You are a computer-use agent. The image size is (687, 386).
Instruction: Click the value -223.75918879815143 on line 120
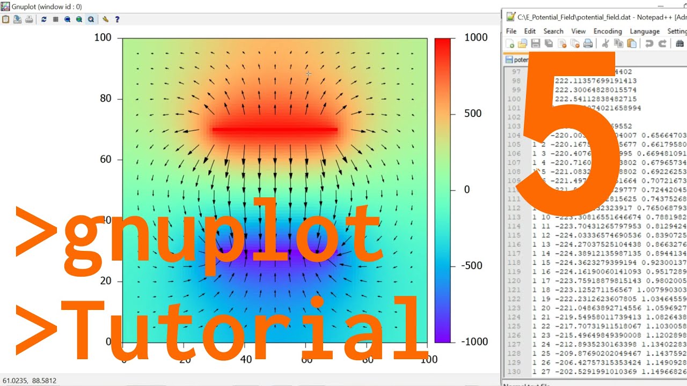point(598,281)
